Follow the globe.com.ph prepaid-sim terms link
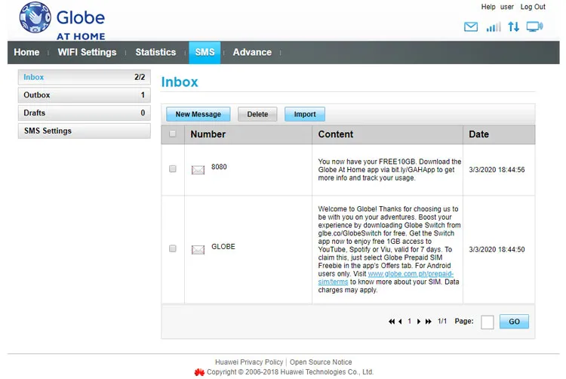This screenshot has width=566, height=379. (411, 274)
